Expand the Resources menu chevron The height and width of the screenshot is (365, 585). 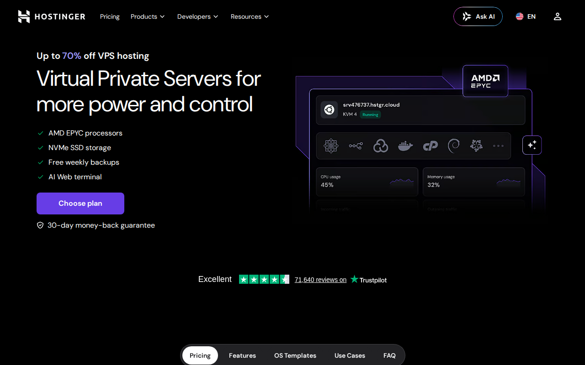point(266,17)
